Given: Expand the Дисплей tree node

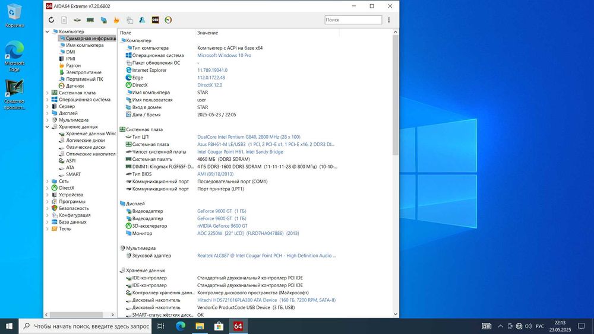Looking at the screenshot, I should tap(48, 113).
